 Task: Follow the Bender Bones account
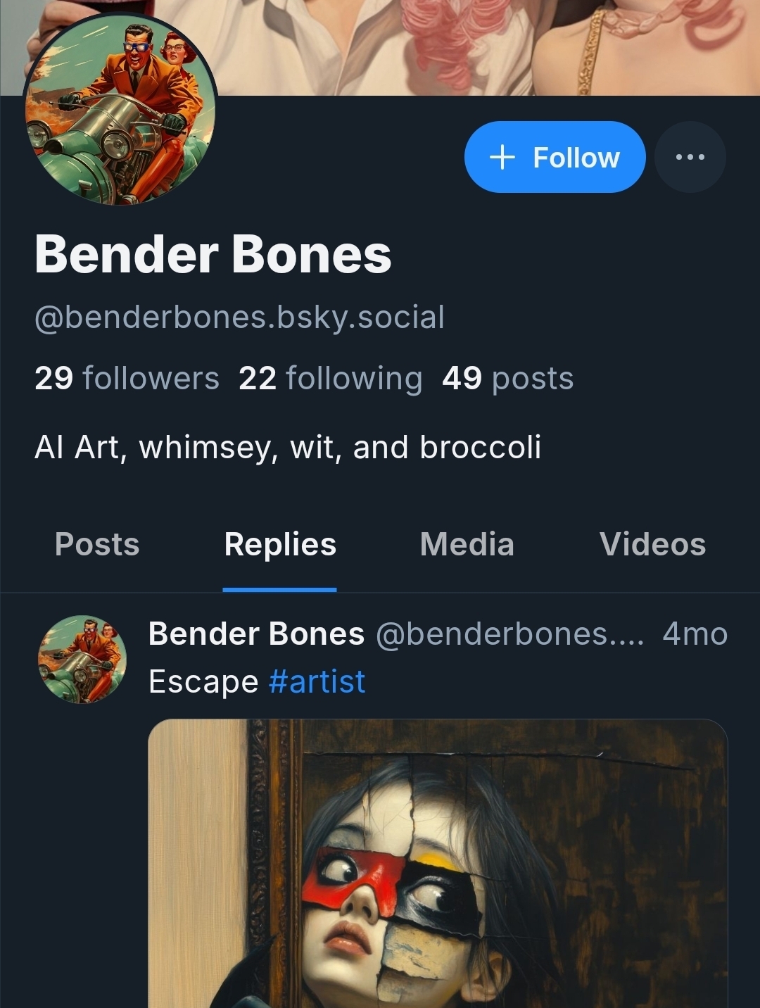[555, 157]
